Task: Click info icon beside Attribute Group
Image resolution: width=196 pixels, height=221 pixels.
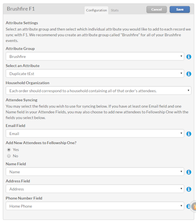Action: tap(189, 56)
